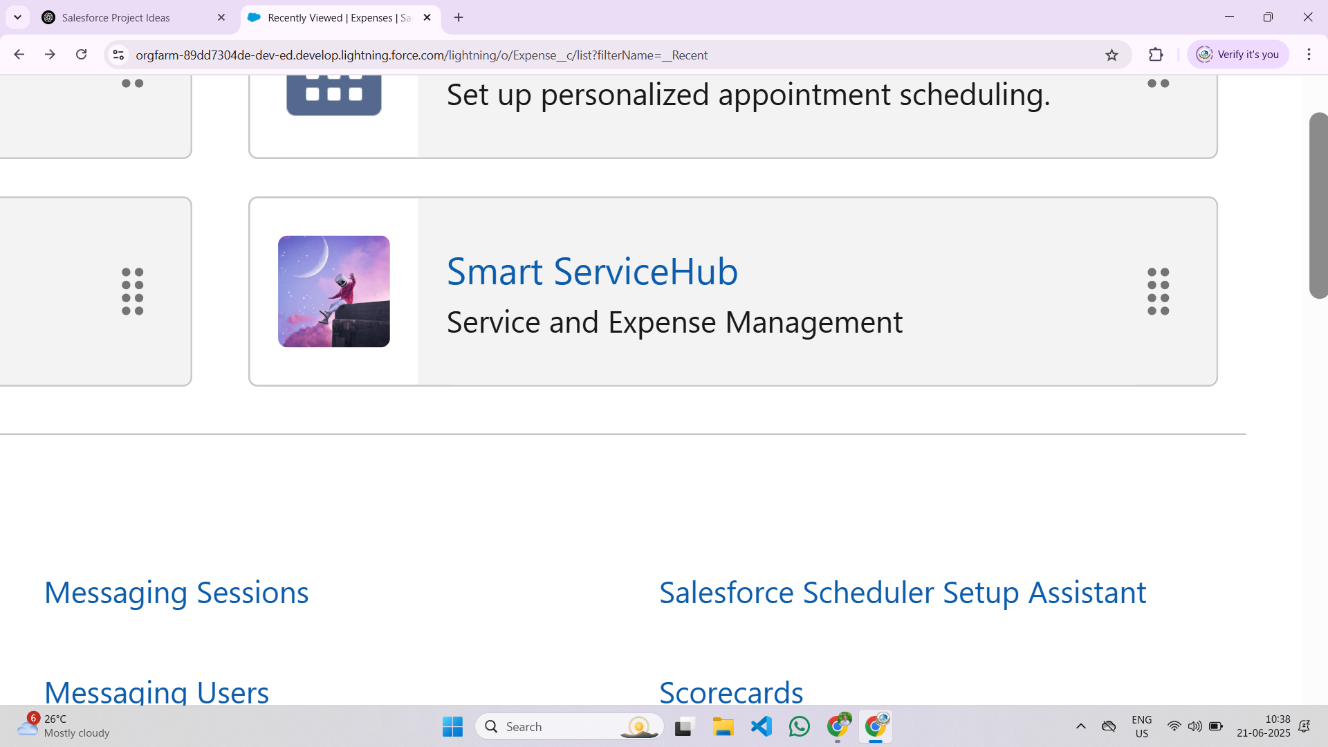Click the site information icon in address bar
The width and height of the screenshot is (1328, 747).
tap(118, 55)
